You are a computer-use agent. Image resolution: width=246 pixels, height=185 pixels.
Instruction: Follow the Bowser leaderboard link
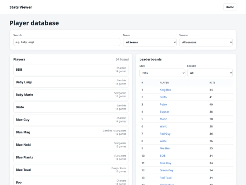click(x=164, y=112)
